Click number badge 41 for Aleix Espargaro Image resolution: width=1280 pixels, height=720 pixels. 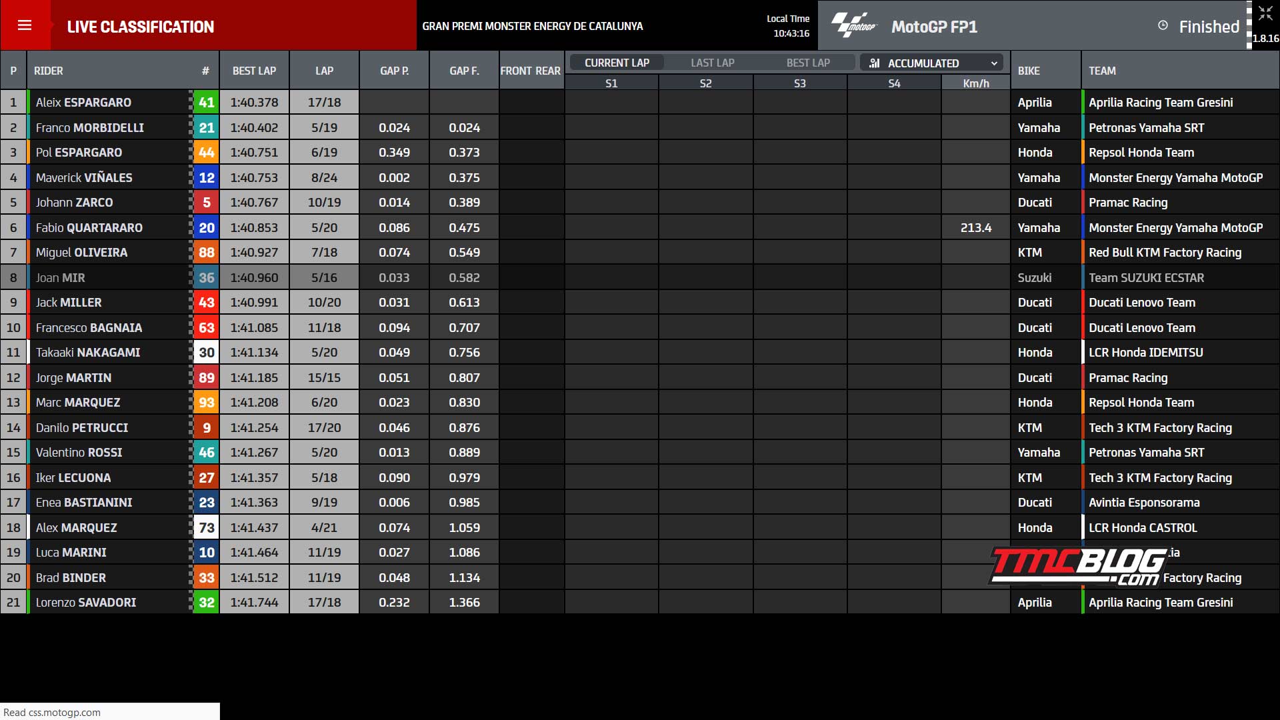206,103
